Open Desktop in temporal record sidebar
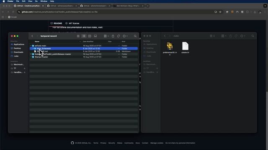Screen dimensions: 268x150 [16, 48]
